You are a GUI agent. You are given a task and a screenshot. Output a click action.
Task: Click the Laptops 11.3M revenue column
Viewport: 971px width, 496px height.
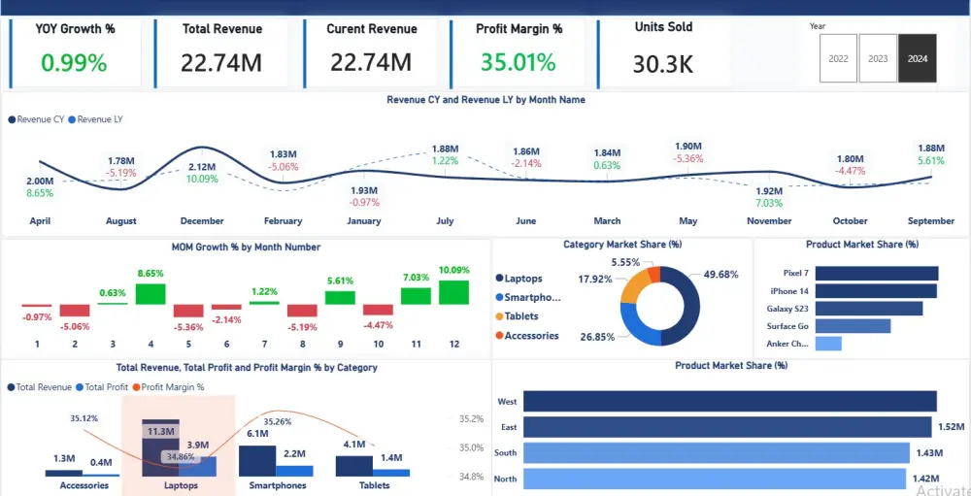[x=160, y=448]
